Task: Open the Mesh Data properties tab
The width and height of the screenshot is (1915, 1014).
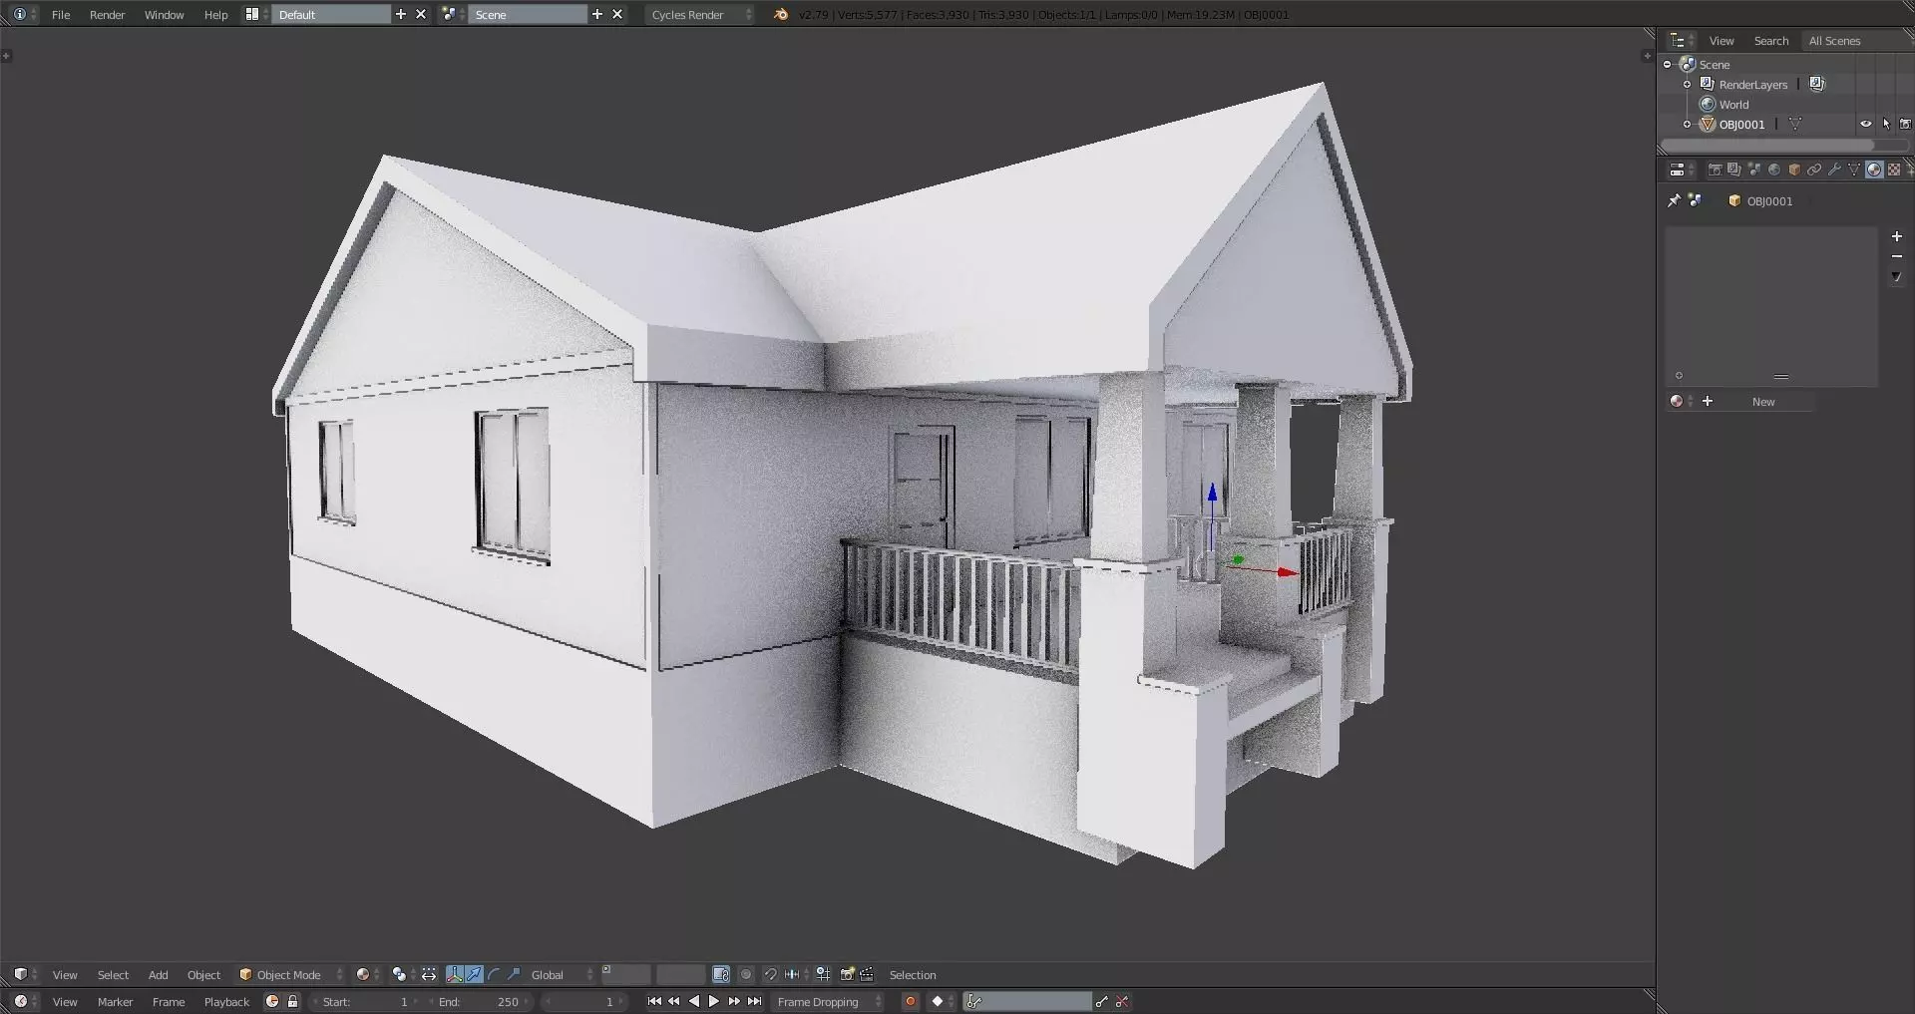Action: click(x=1854, y=169)
